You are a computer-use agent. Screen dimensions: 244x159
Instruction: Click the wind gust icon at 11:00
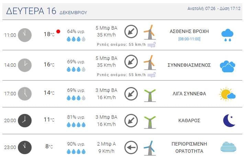point(152,45)
